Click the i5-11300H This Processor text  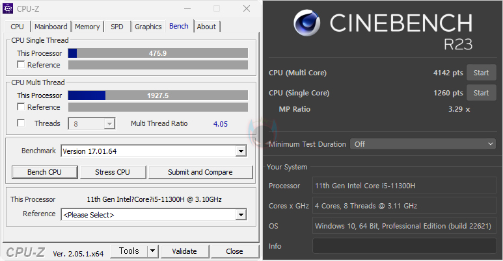154,199
